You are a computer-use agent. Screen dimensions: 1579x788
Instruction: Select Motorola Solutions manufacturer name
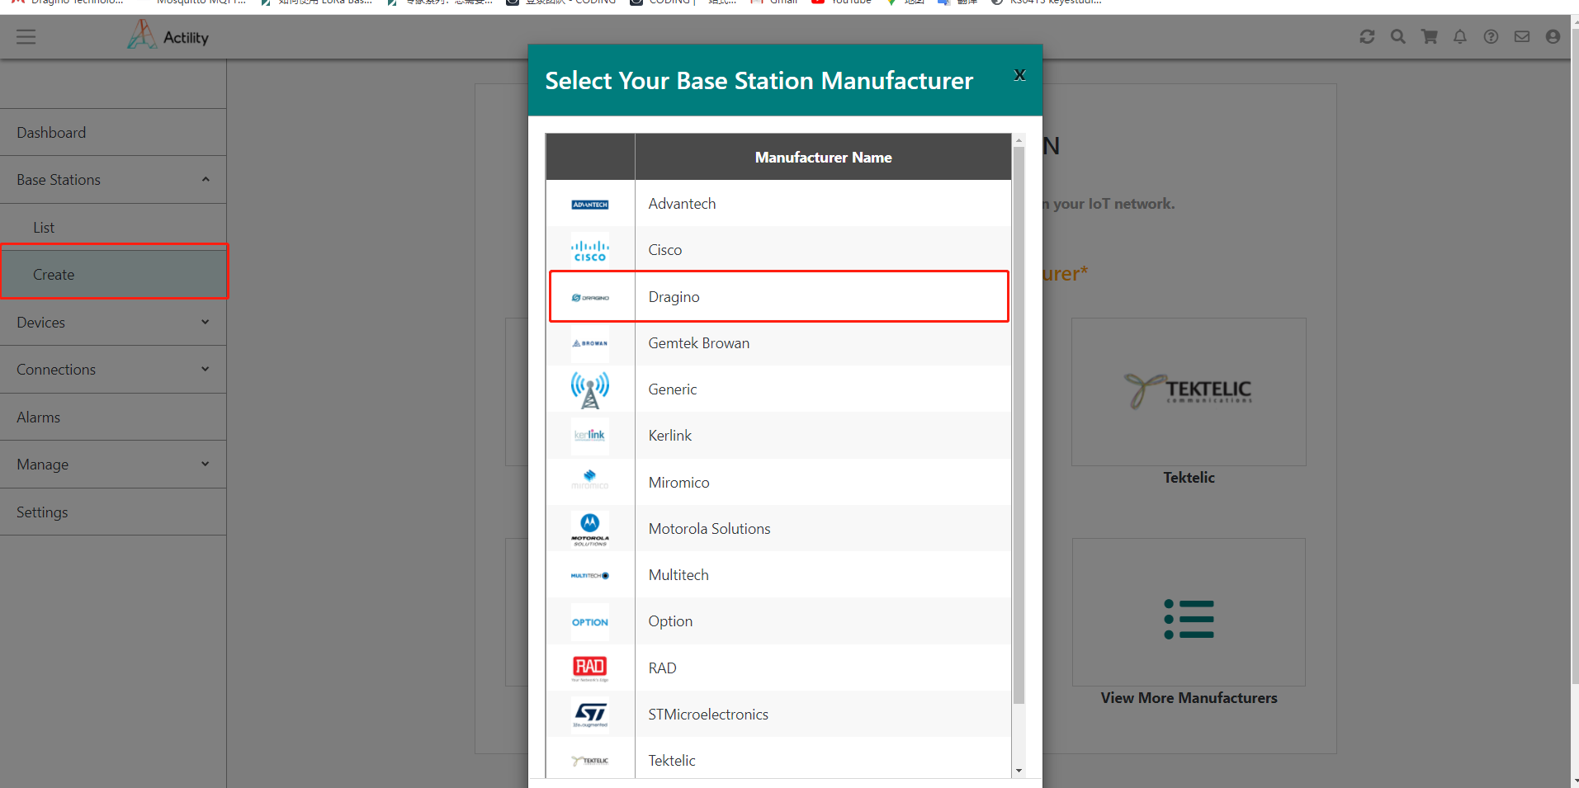pos(709,529)
